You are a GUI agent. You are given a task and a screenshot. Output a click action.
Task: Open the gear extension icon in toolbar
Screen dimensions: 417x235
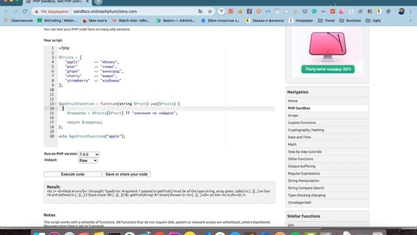coord(388,12)
